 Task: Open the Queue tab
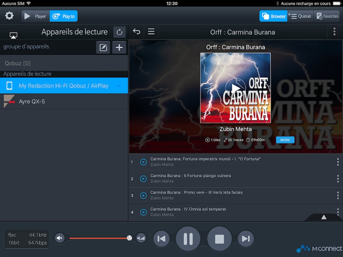[x=300, y=16]
